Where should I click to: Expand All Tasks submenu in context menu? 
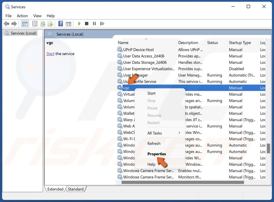tap(160, 133)
